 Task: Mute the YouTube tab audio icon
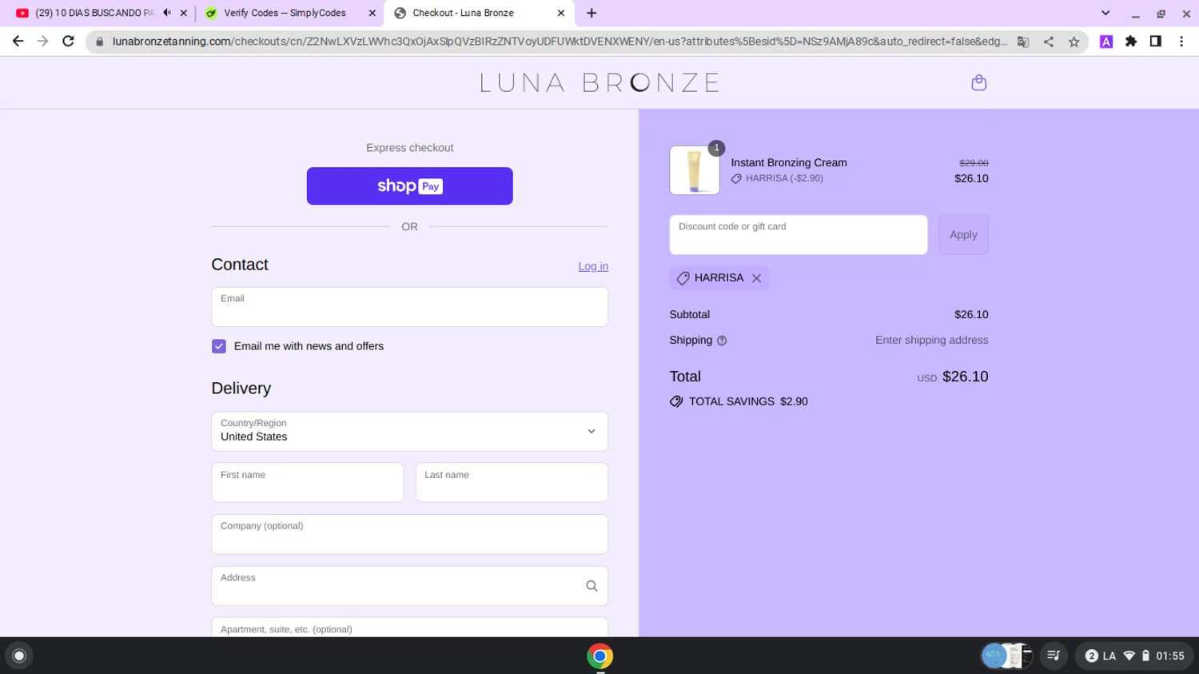point(167,13)
